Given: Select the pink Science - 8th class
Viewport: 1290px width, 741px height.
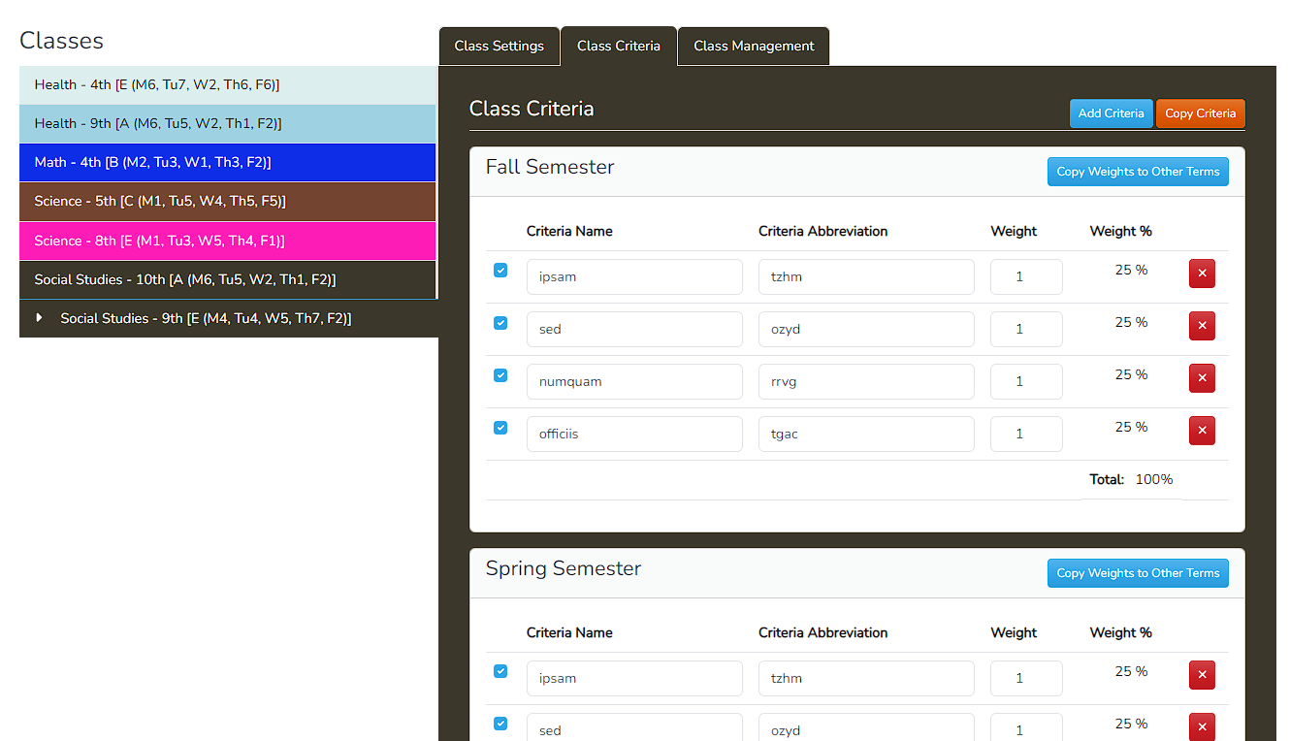Looking at the screenshot, I should (227, 241).
